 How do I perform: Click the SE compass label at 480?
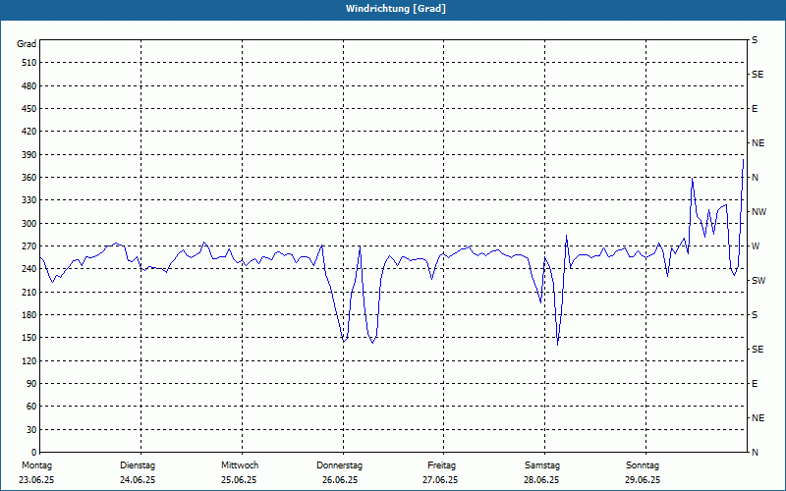point(758,75)
